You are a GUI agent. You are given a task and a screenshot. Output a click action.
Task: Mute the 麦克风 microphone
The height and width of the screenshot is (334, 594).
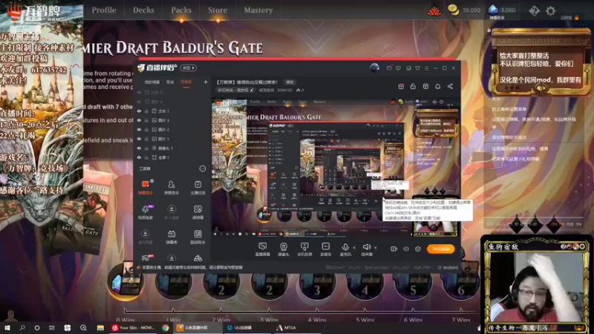pos(345,249)
